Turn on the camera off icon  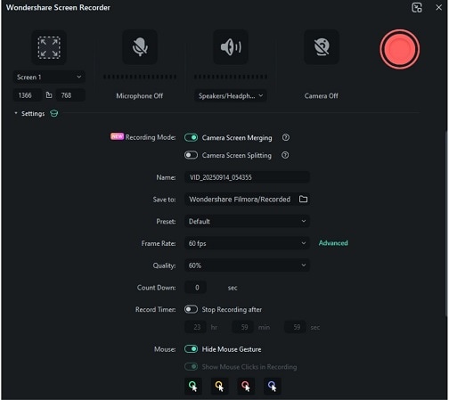(x=322, y=47)
